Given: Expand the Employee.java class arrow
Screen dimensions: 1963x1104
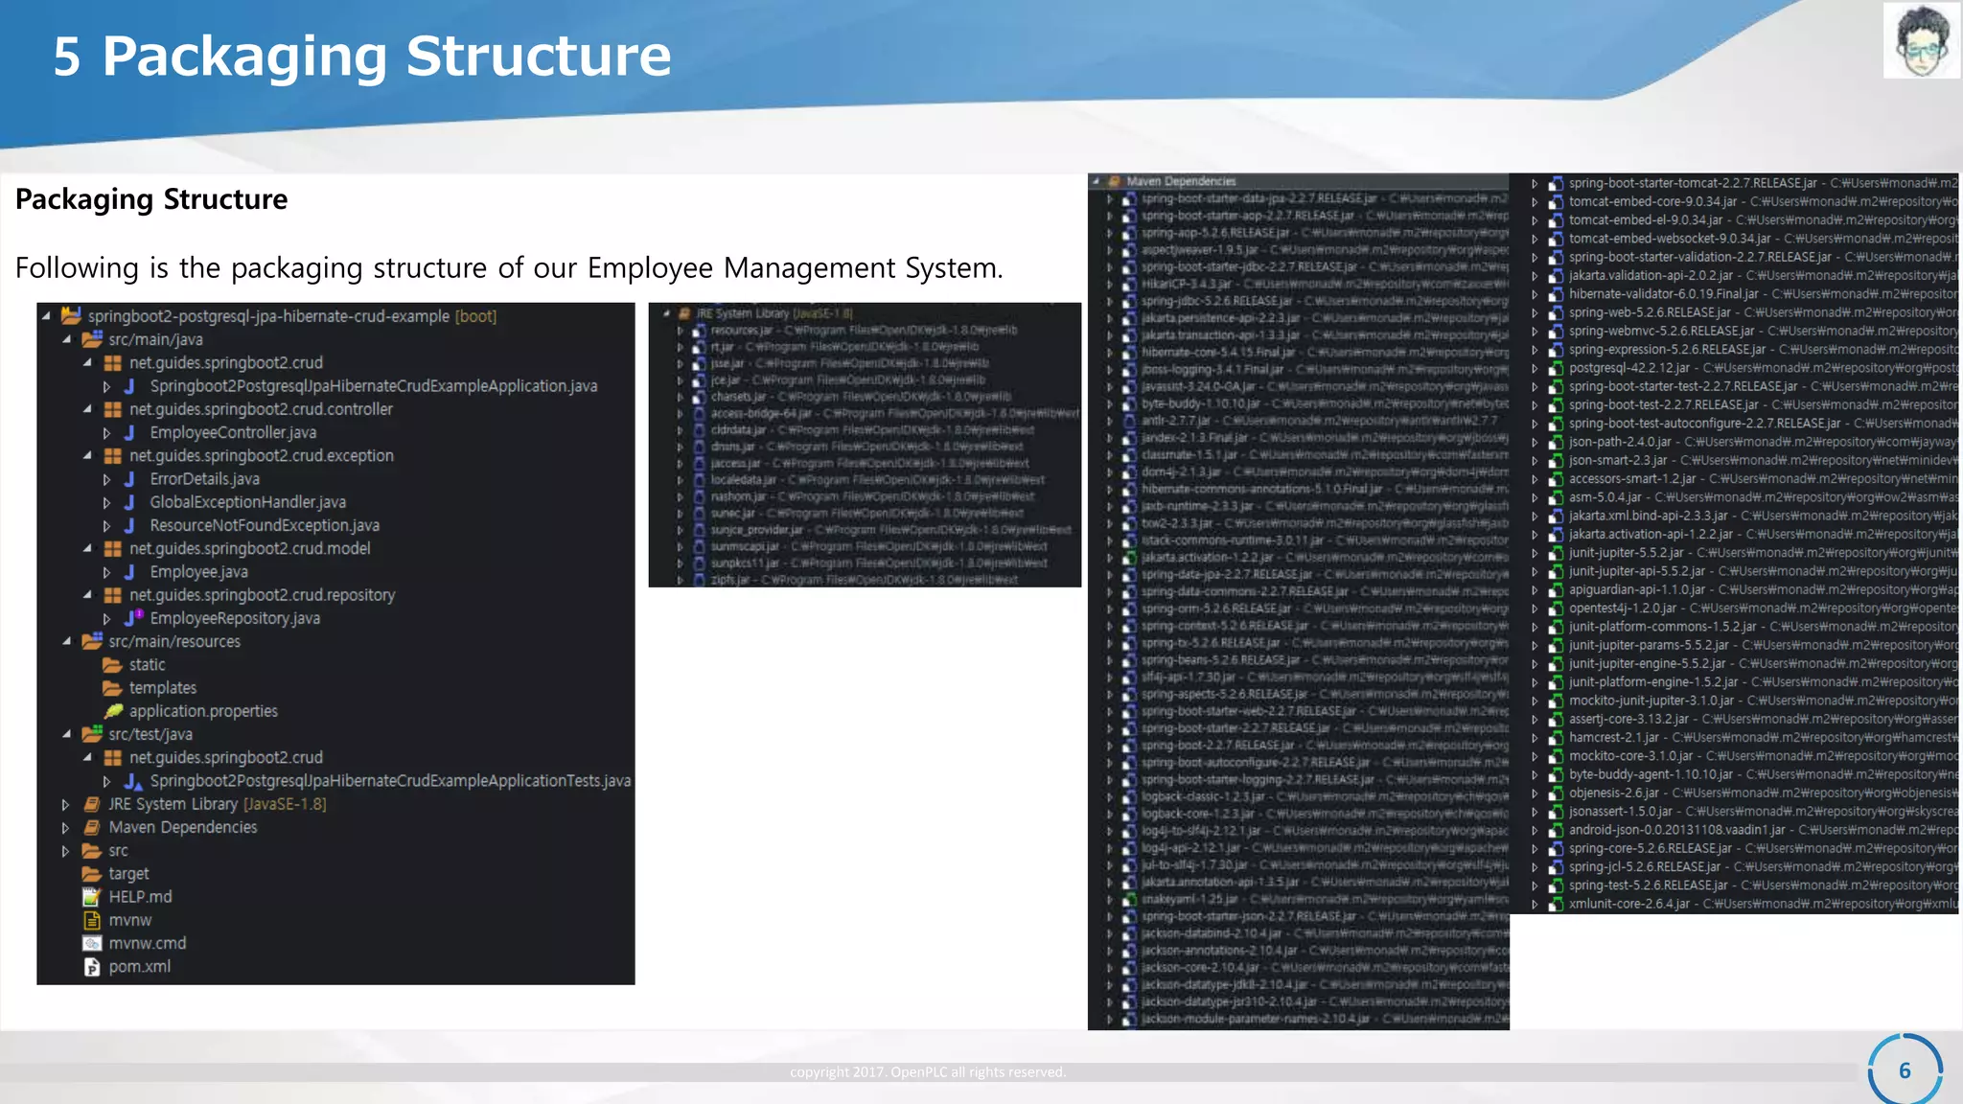Looking at the screenshot, I should (x=107, y=573).
